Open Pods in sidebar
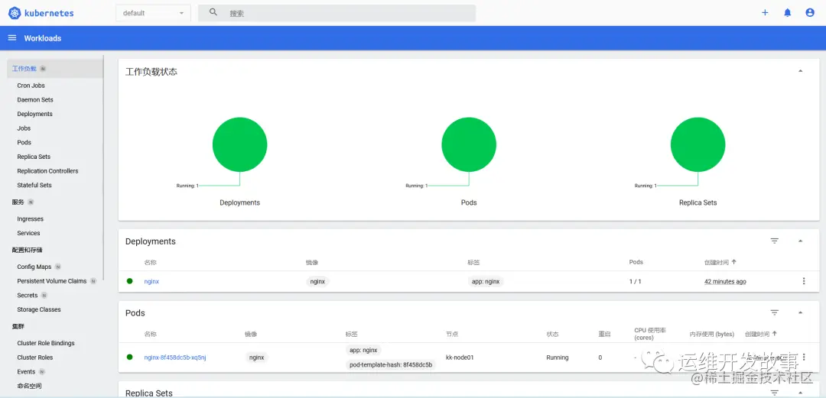 (24, 142)
